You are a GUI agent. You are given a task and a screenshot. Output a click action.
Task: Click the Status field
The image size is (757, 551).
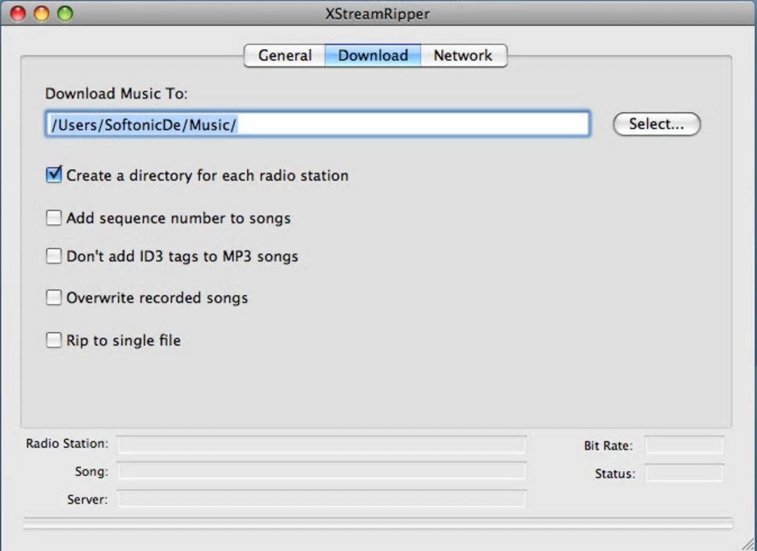(x=684, y=473)
